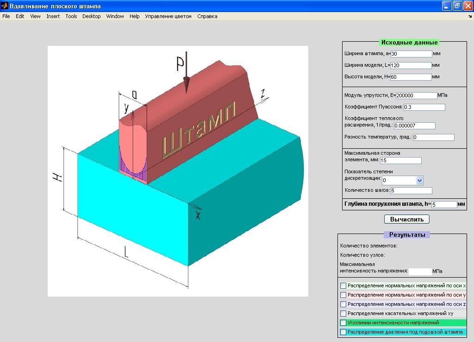Viewport: 474px width, 342px height.
Task: Restore down the window
Action: tap(457, 6)
